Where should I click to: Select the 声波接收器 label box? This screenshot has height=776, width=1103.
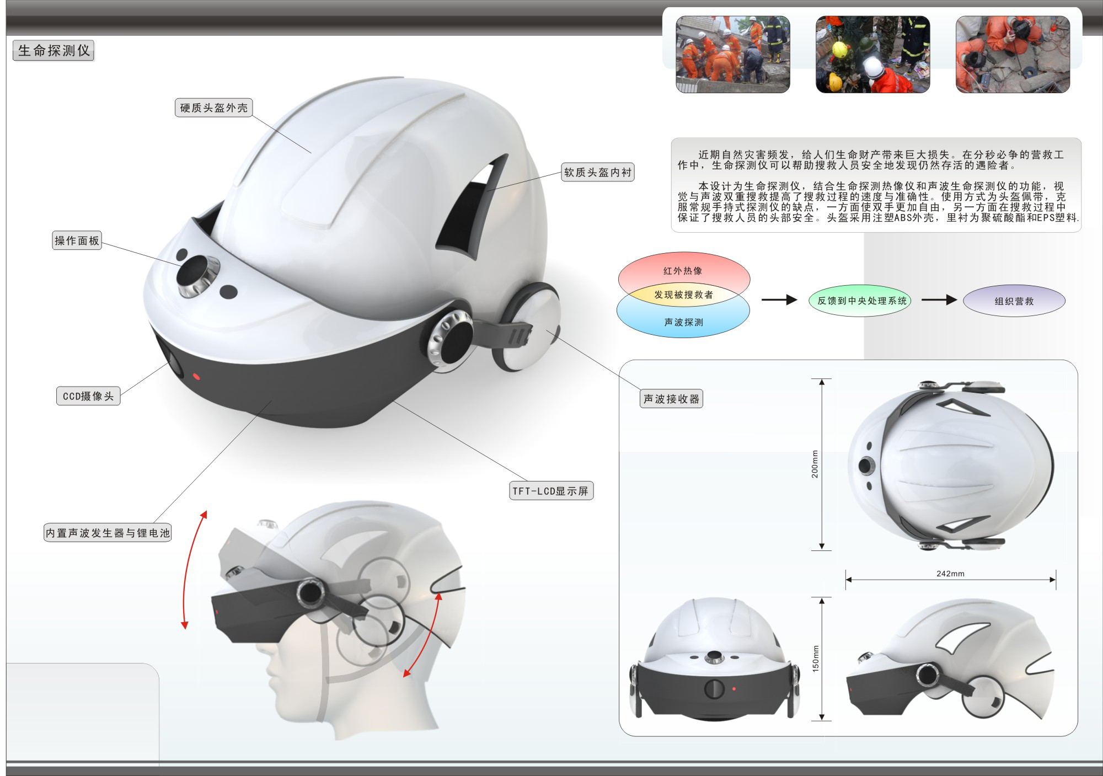point(671,399)
